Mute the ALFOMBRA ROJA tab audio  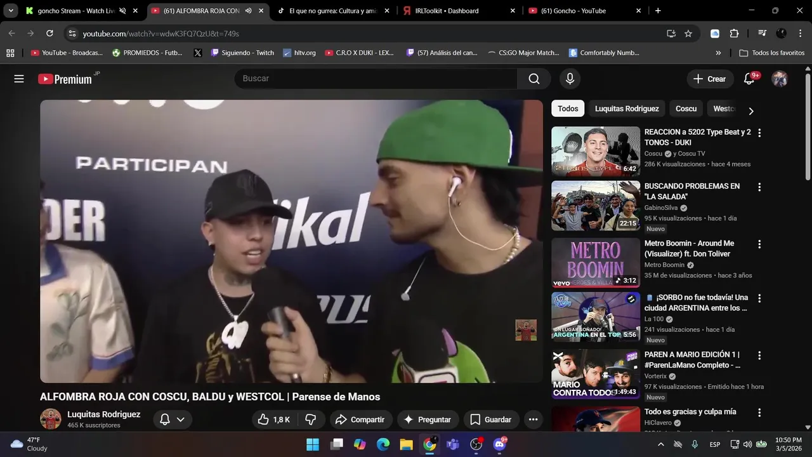tap(248, 11)
